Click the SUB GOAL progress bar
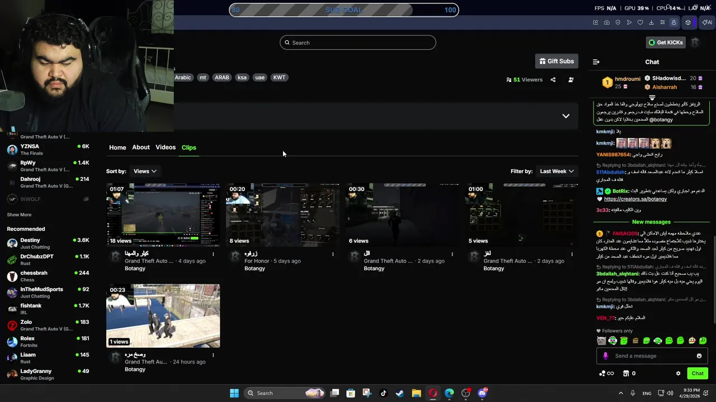Screen dimensions: 716x402 (x=344, y=10)
